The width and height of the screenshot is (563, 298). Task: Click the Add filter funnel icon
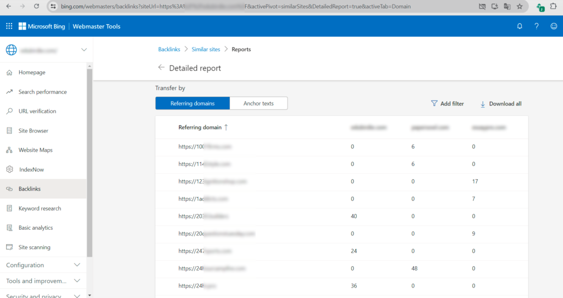click(434, 103)
